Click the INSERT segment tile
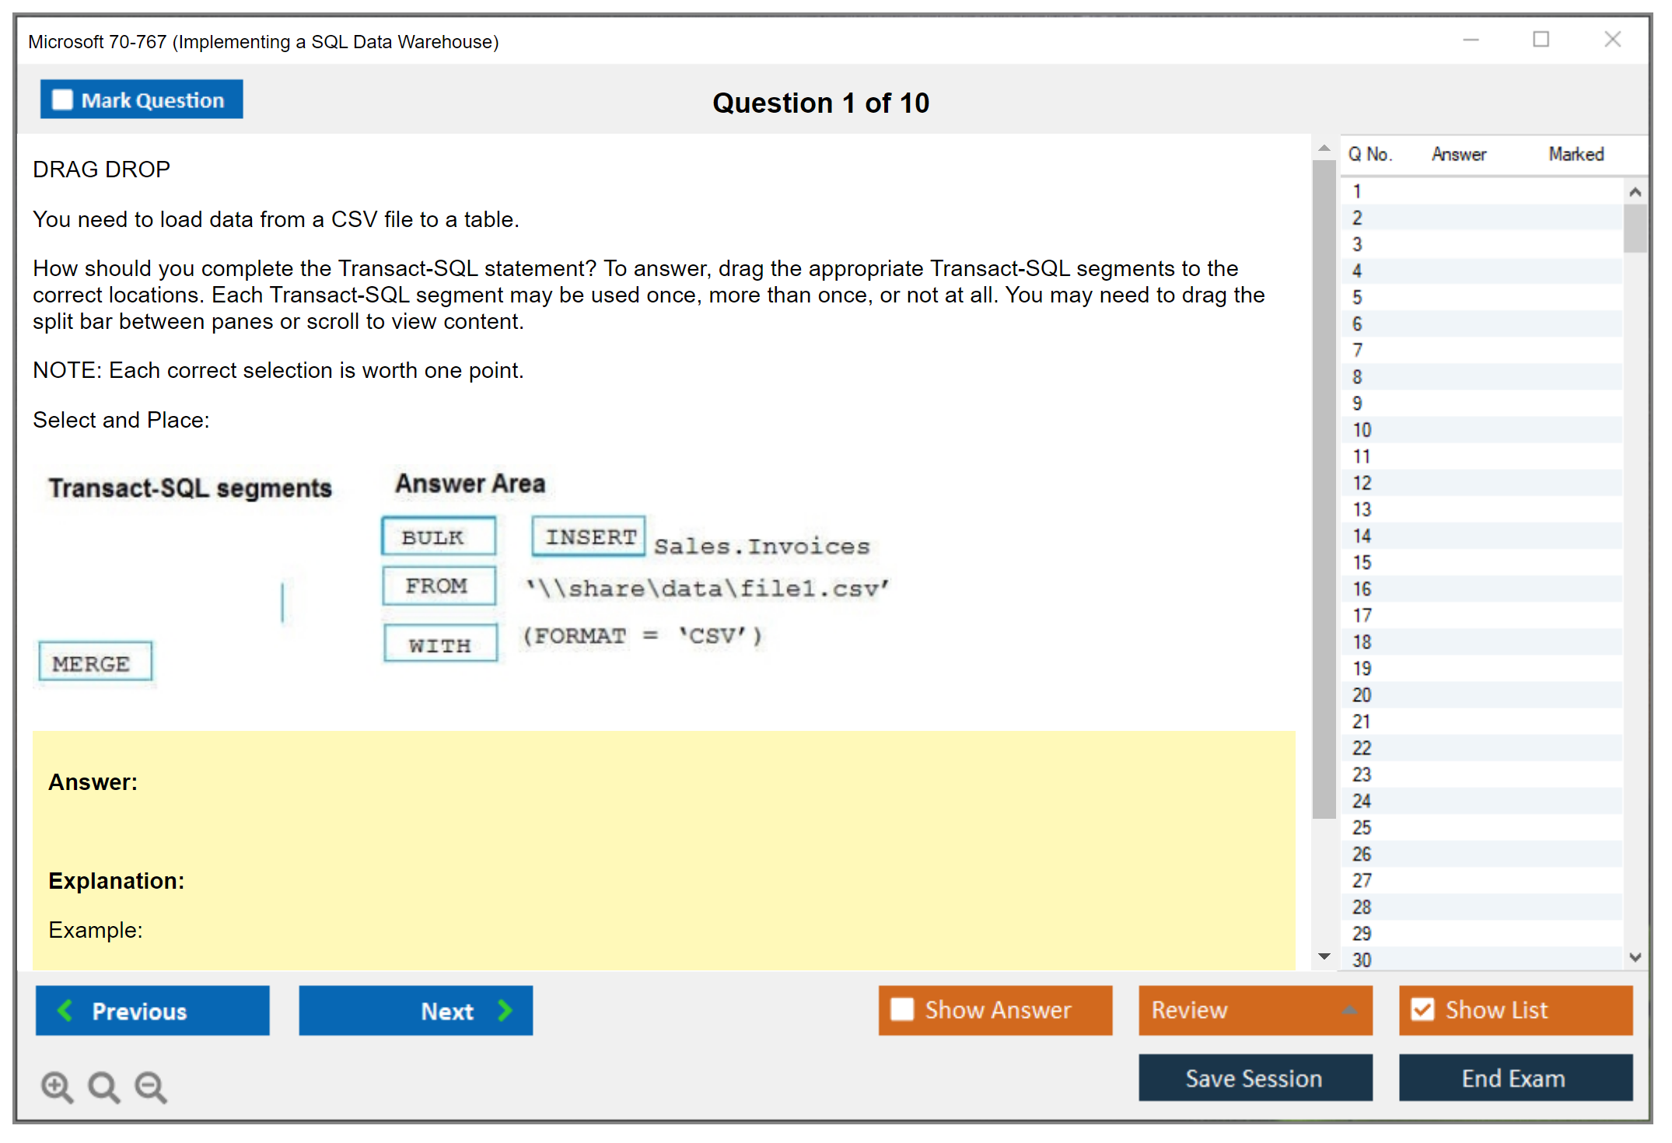1672x1143 pixels. (x=589, y=537)
